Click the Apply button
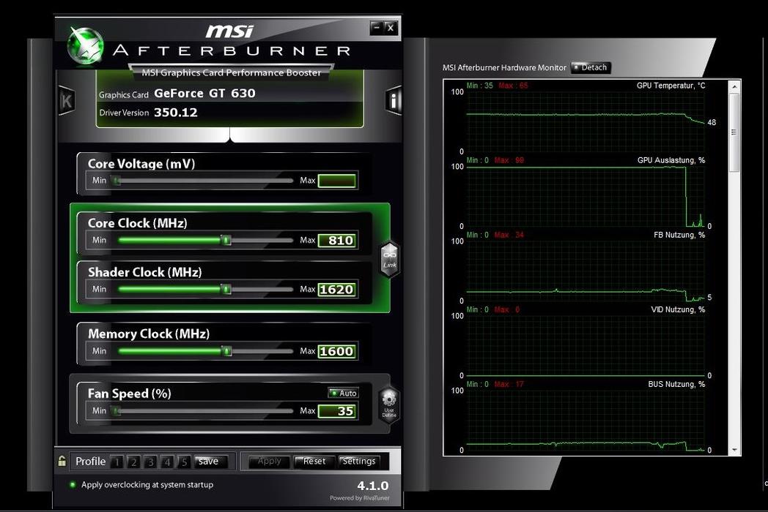The height and width of the screenshot is (512, 768). pos(270,461)
